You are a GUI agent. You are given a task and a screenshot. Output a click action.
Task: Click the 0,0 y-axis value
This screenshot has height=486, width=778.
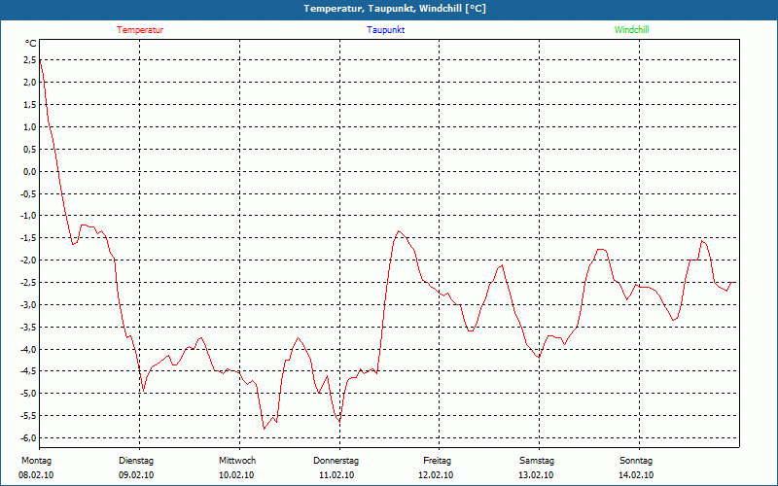tap(30, 172)
